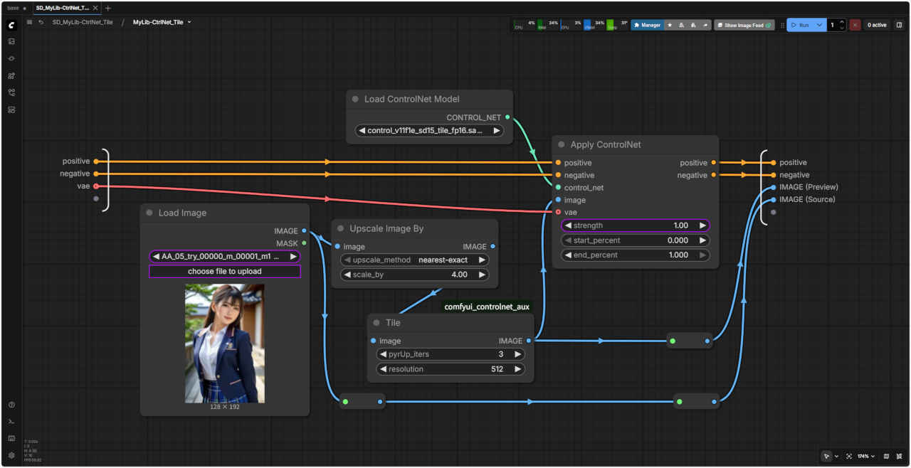This screenshot has width=911, height=468.
Task: Click the strength value field in Apply ControlNet
Action: 635,225
